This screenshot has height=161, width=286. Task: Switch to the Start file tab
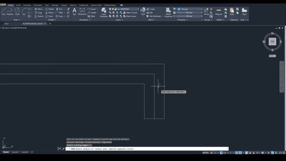(6, 24)
